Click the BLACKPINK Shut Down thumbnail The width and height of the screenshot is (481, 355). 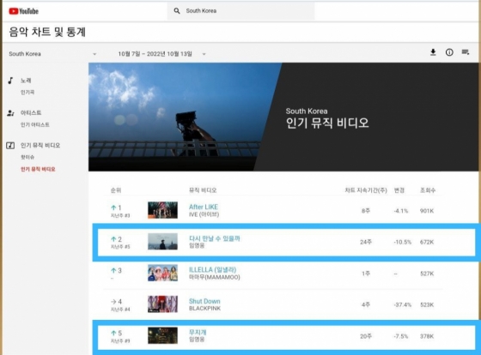(162, 304)
